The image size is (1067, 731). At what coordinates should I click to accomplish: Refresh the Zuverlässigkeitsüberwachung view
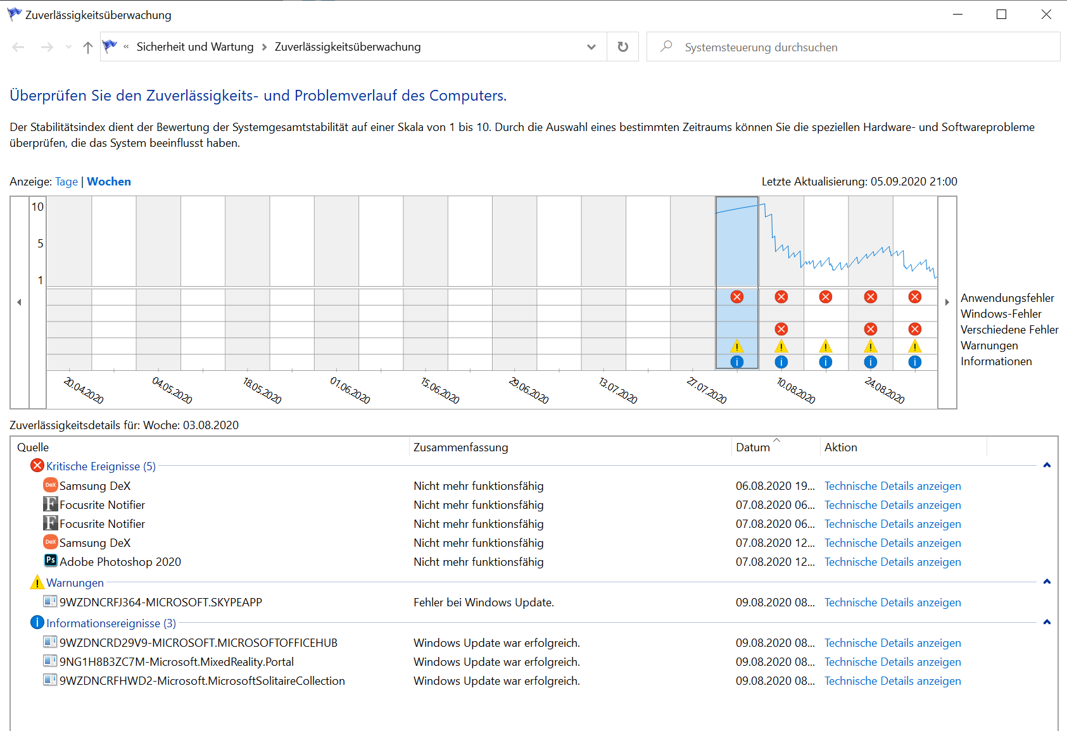click(x=623, y=47)
